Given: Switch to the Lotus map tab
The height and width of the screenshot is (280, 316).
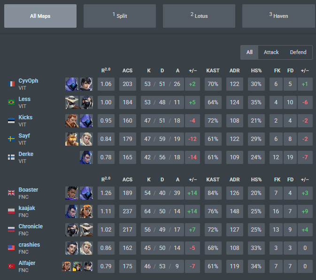Looking at the screenshot, I should tap(199, 16).
